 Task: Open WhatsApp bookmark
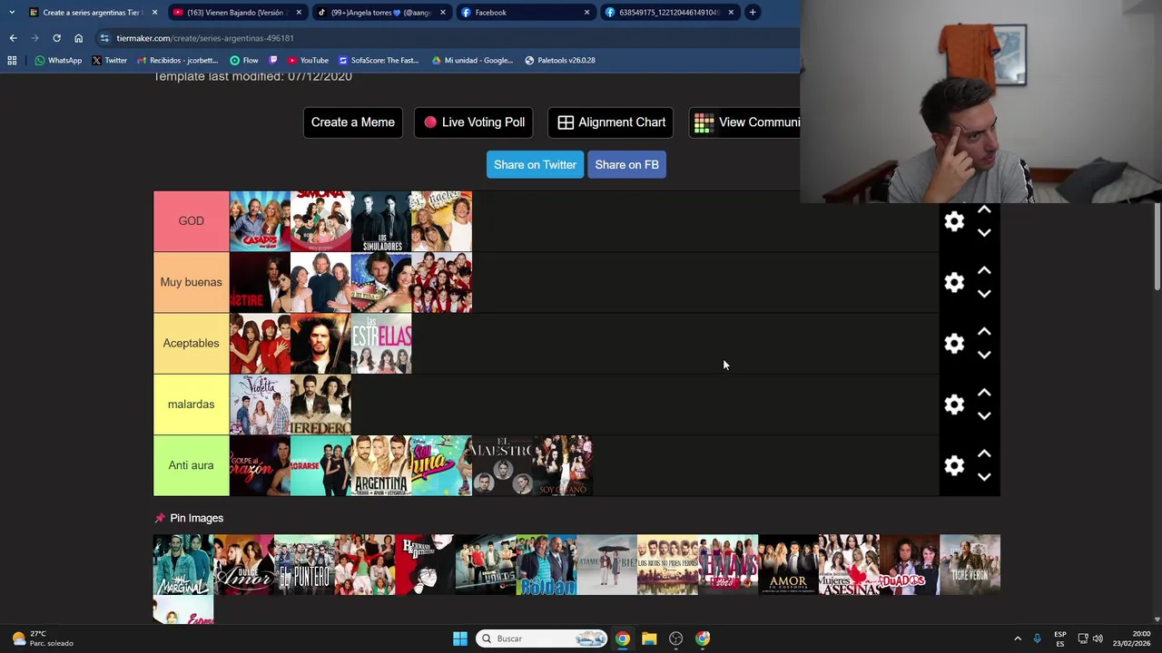point(58,61)
